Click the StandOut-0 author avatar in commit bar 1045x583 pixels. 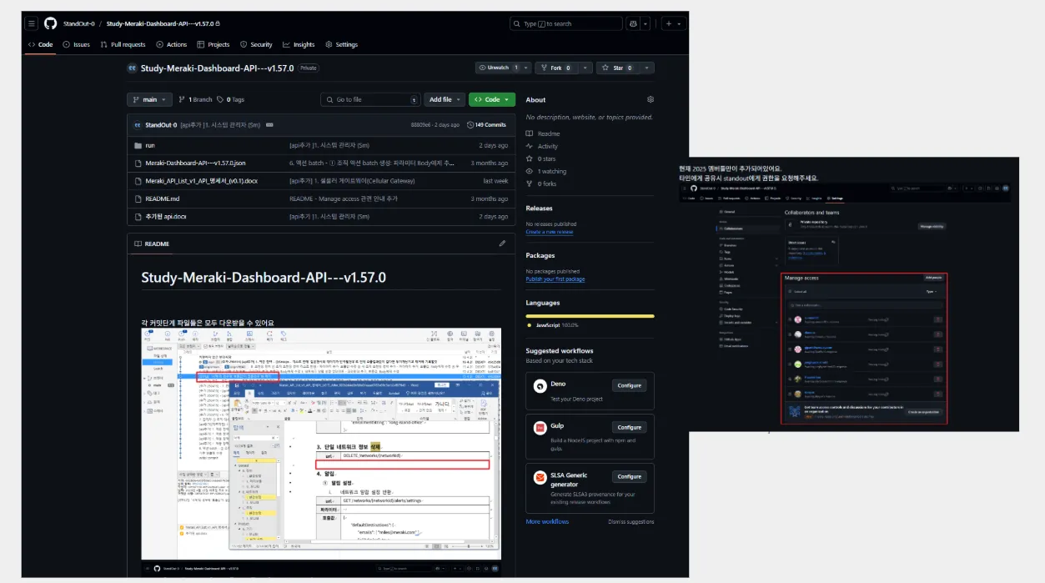(138, 124)
